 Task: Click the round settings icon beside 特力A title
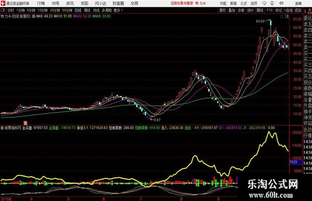point(34,16)
